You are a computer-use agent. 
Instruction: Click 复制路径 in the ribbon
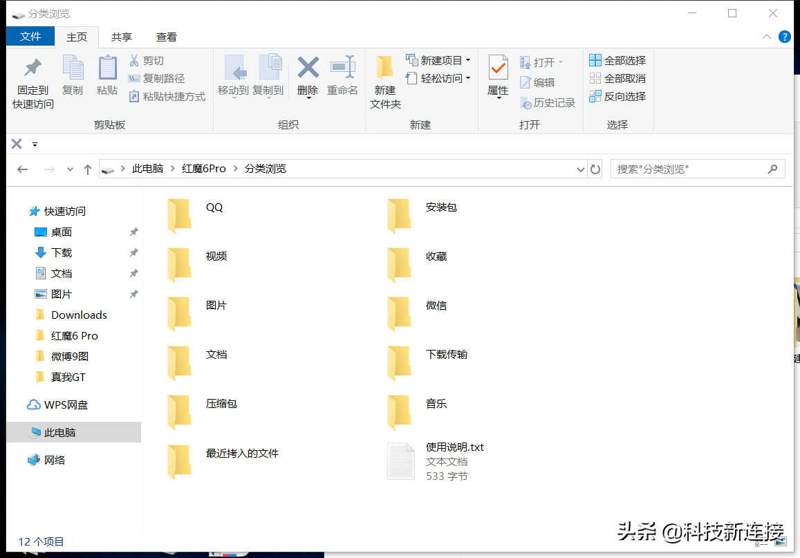point(156,79)
